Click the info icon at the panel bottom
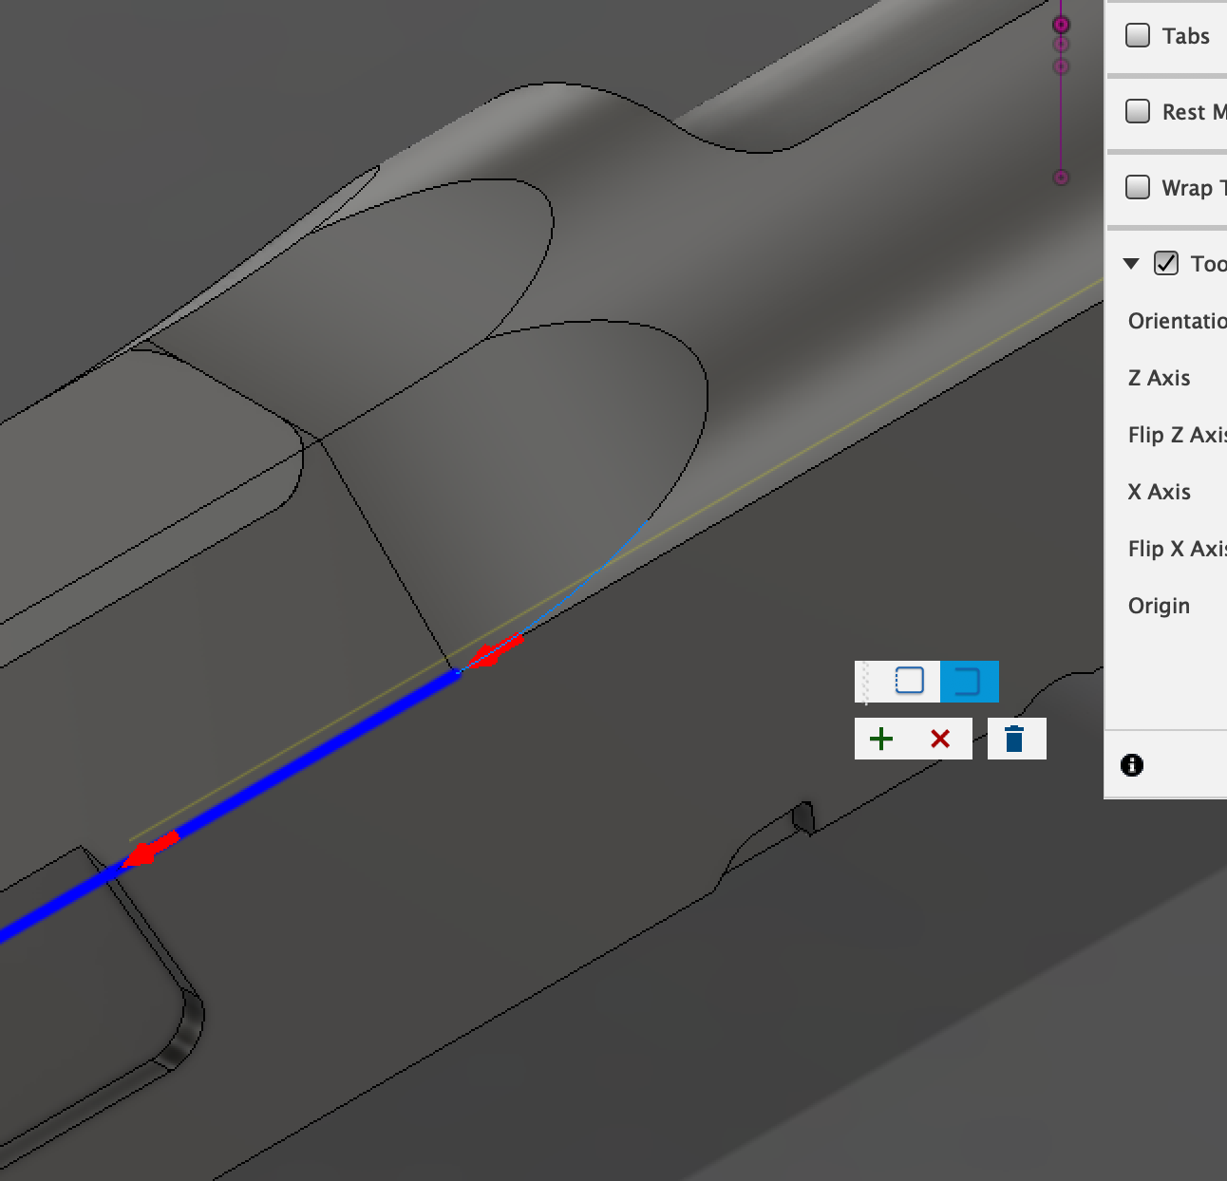1227x1181 pixels. 1132,764
